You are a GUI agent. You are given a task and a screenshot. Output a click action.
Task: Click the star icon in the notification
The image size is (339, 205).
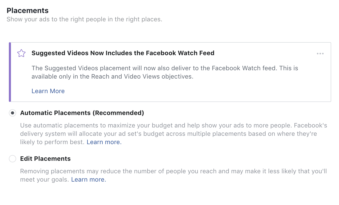coord(21,53)
